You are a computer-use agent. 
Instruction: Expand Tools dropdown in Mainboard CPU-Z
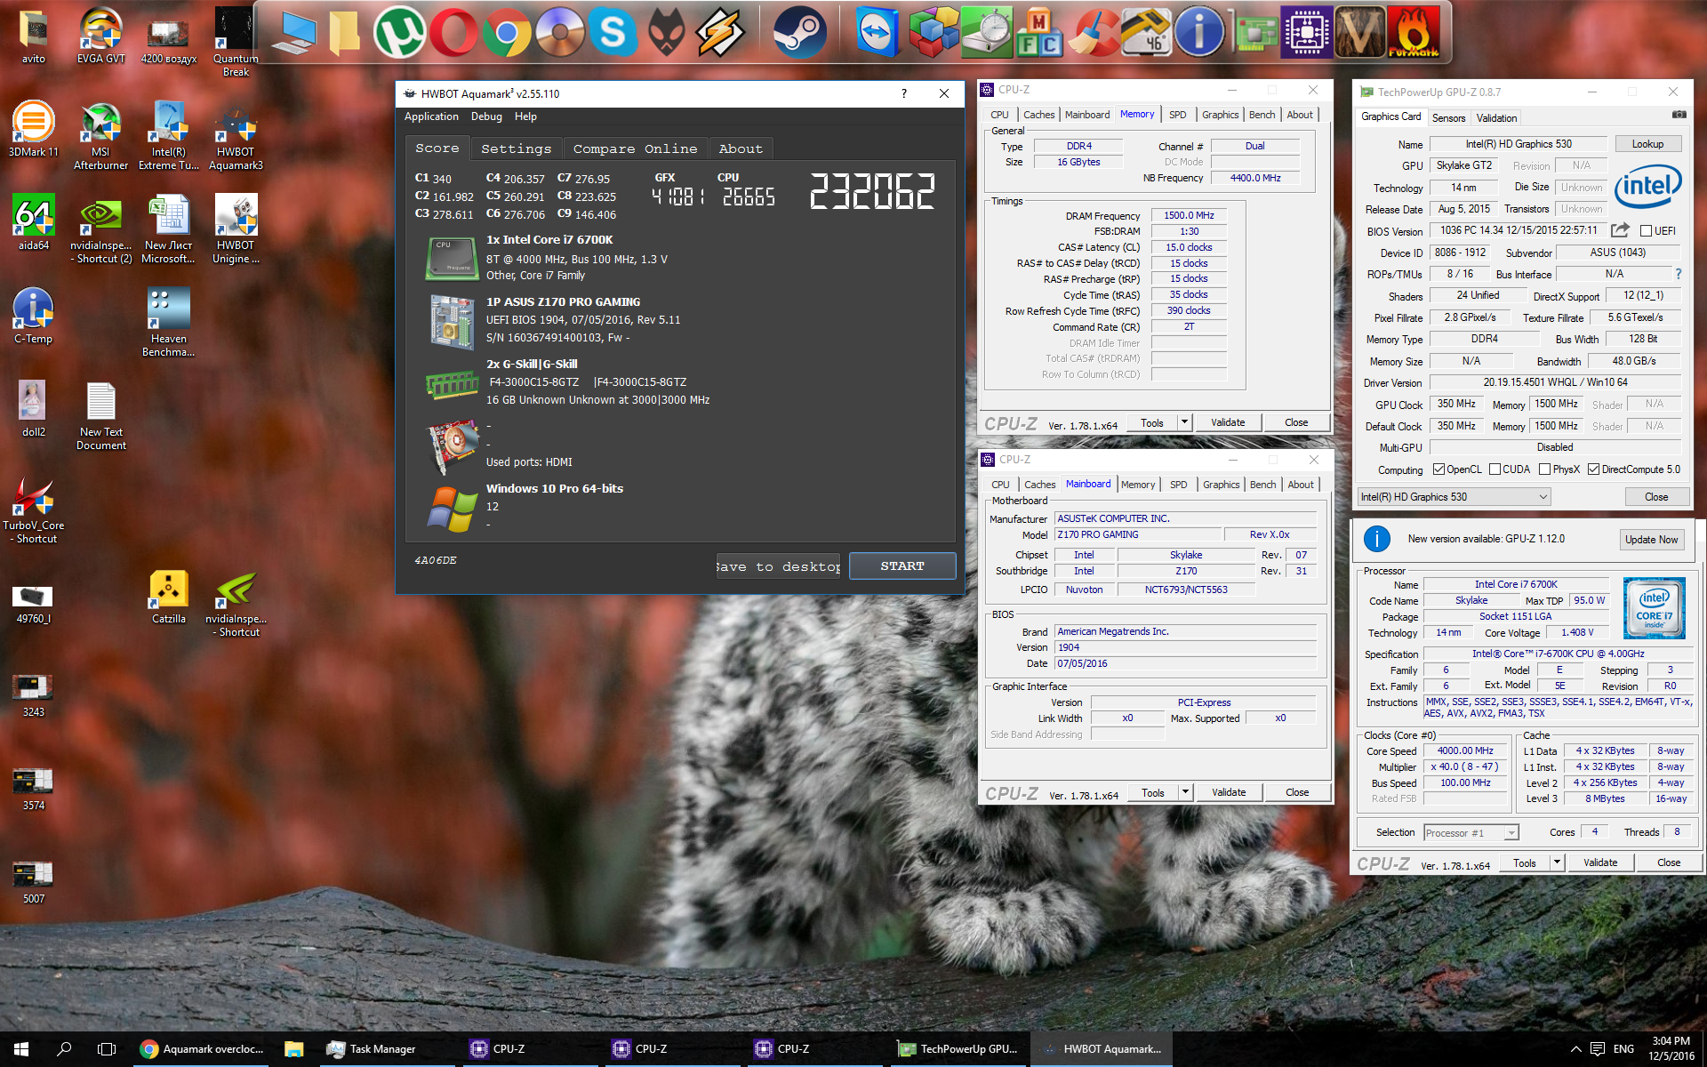pyautogui.click(x=1185, y=792)
